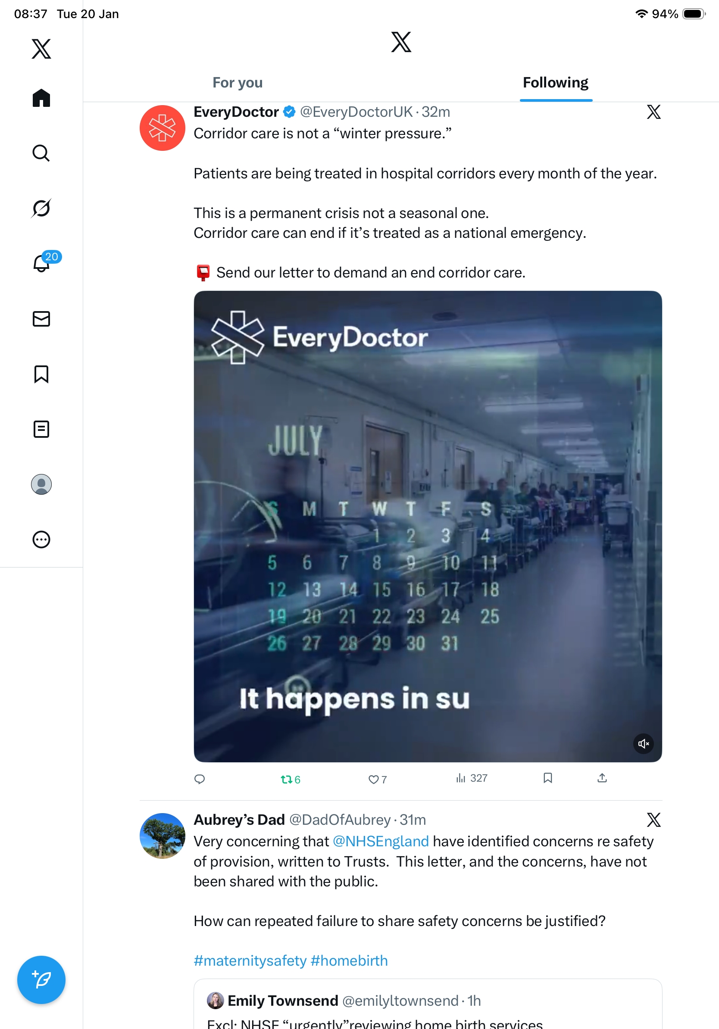This screenshot has width=719, height=1029.
Task: Play the EveryDoctor July calendar video
Action: pos(428,527)
